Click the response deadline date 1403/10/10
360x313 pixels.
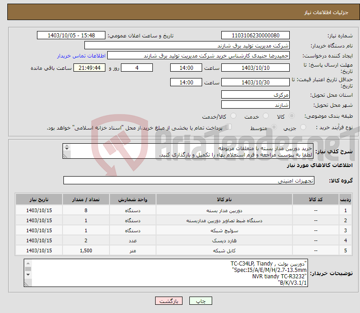[256, 68]
